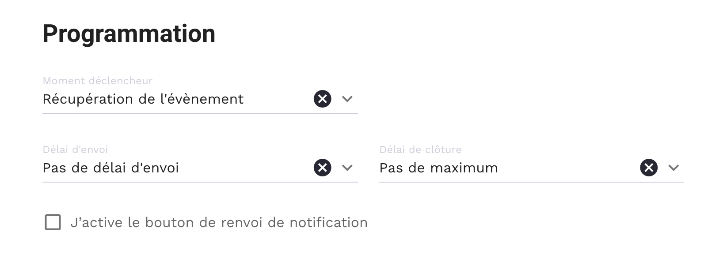Clear the Moment déclencheur selection
This screenshot has width=708, height=254.
322,99
